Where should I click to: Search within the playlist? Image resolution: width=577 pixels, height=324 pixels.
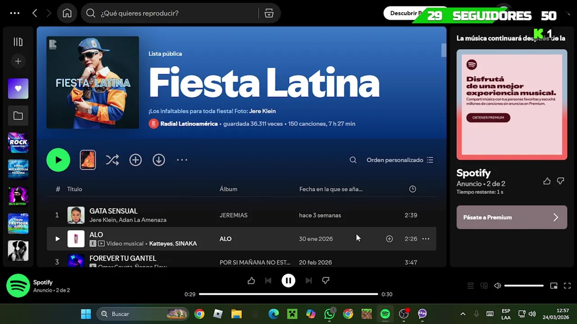(x=353, y=160)
